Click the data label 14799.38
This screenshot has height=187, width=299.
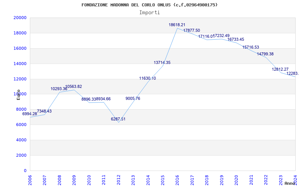coord(265,54)
